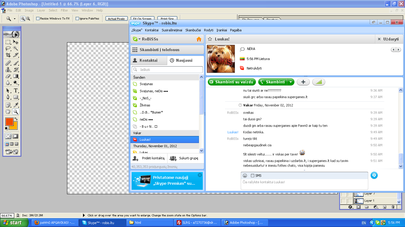
Task: Select Standard Screen Mode
Action: (7, 144)
